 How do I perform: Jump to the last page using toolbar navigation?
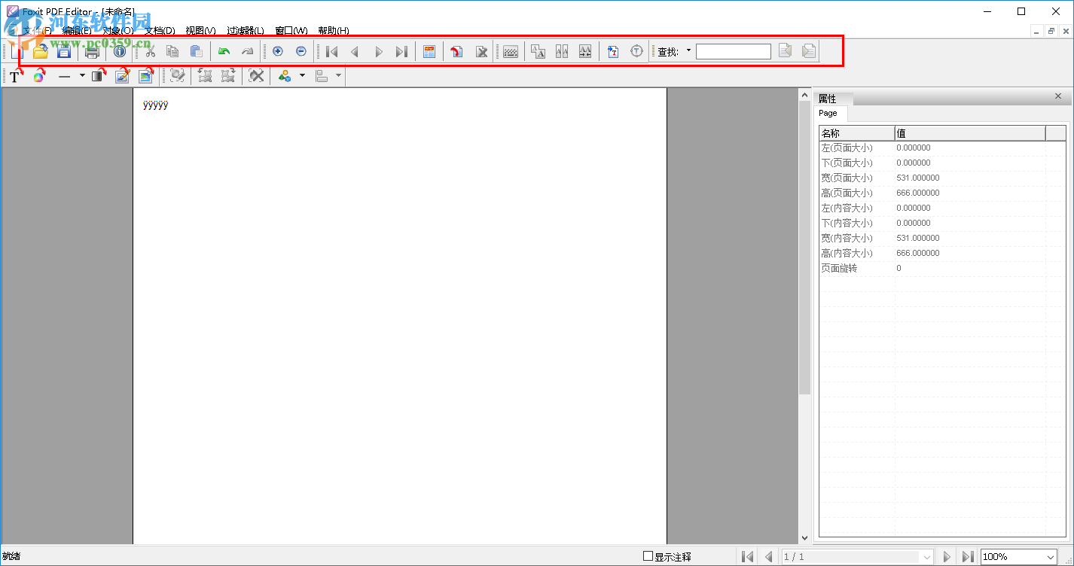click(x=401, y=51)
